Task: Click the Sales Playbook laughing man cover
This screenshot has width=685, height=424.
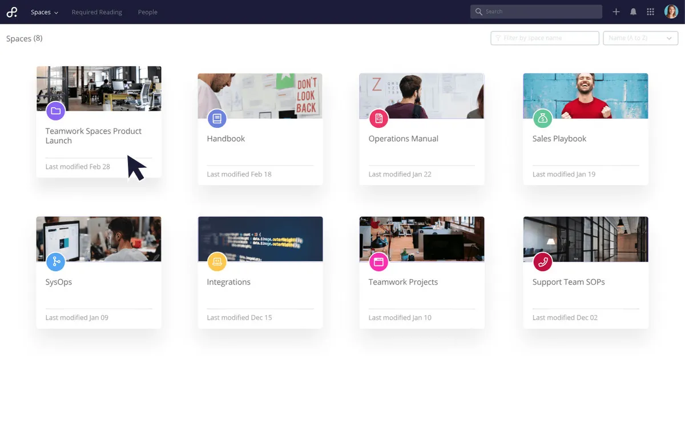Action: coord(586,96)
